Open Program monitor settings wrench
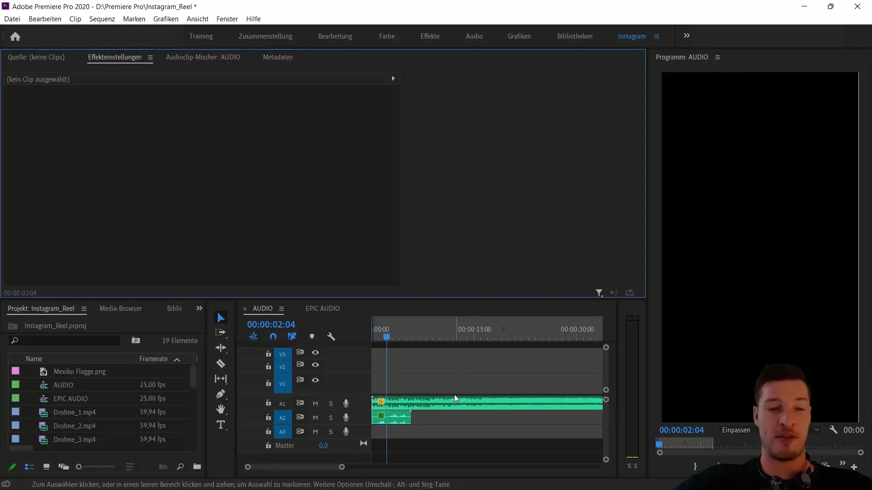Viewport: 872px width, 490px height. pyautogui.click(x=833, y=430)
